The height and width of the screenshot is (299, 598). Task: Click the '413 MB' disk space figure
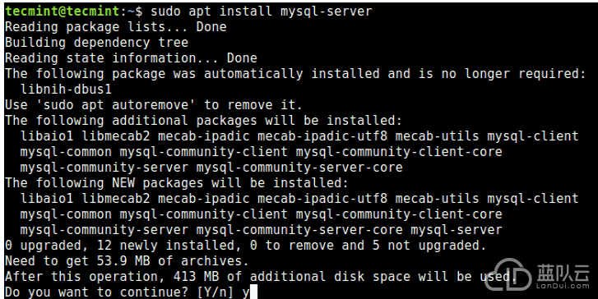tap(196, 277)
